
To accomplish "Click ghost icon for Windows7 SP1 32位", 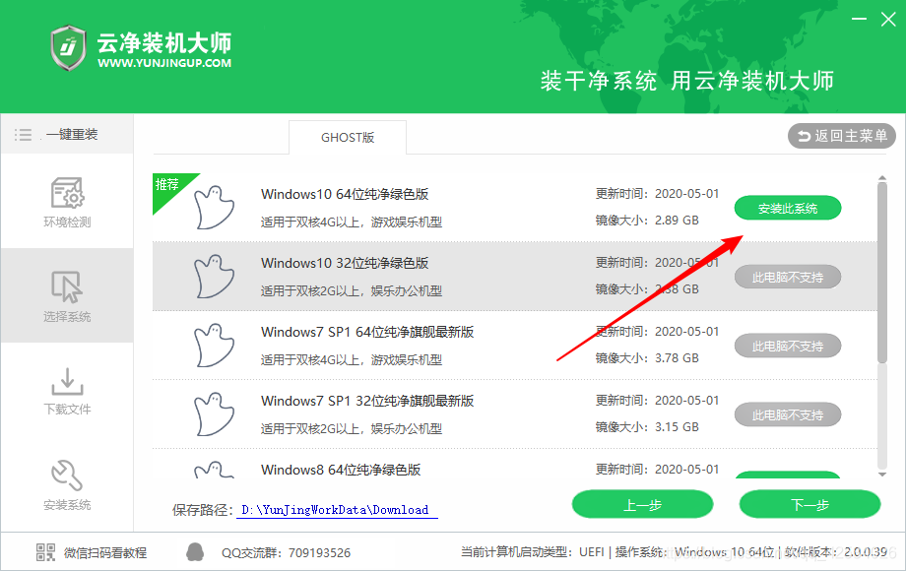I will (x=214, y=413).
